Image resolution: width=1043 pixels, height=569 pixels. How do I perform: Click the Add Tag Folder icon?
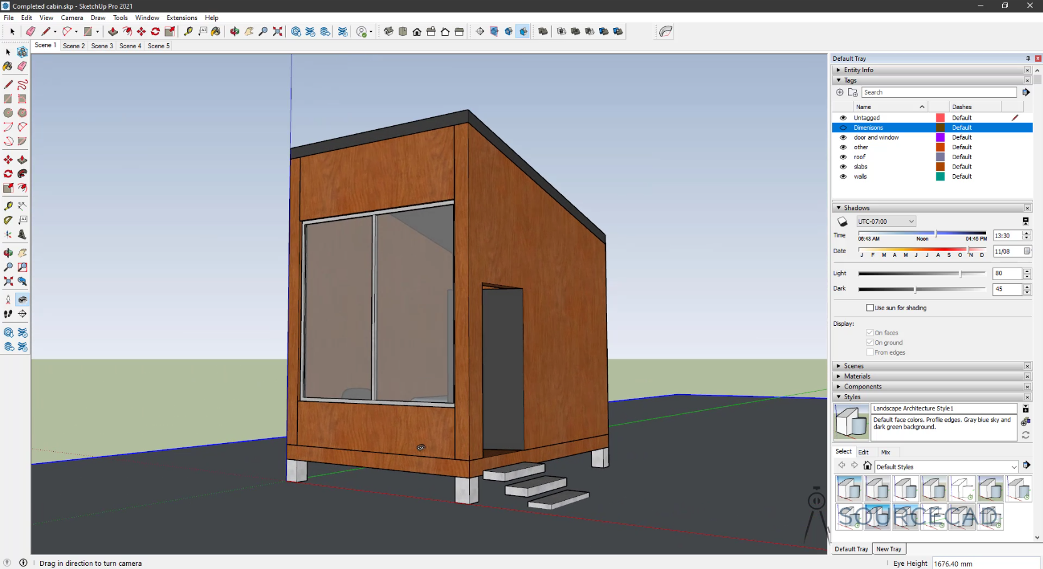(852, 92)
